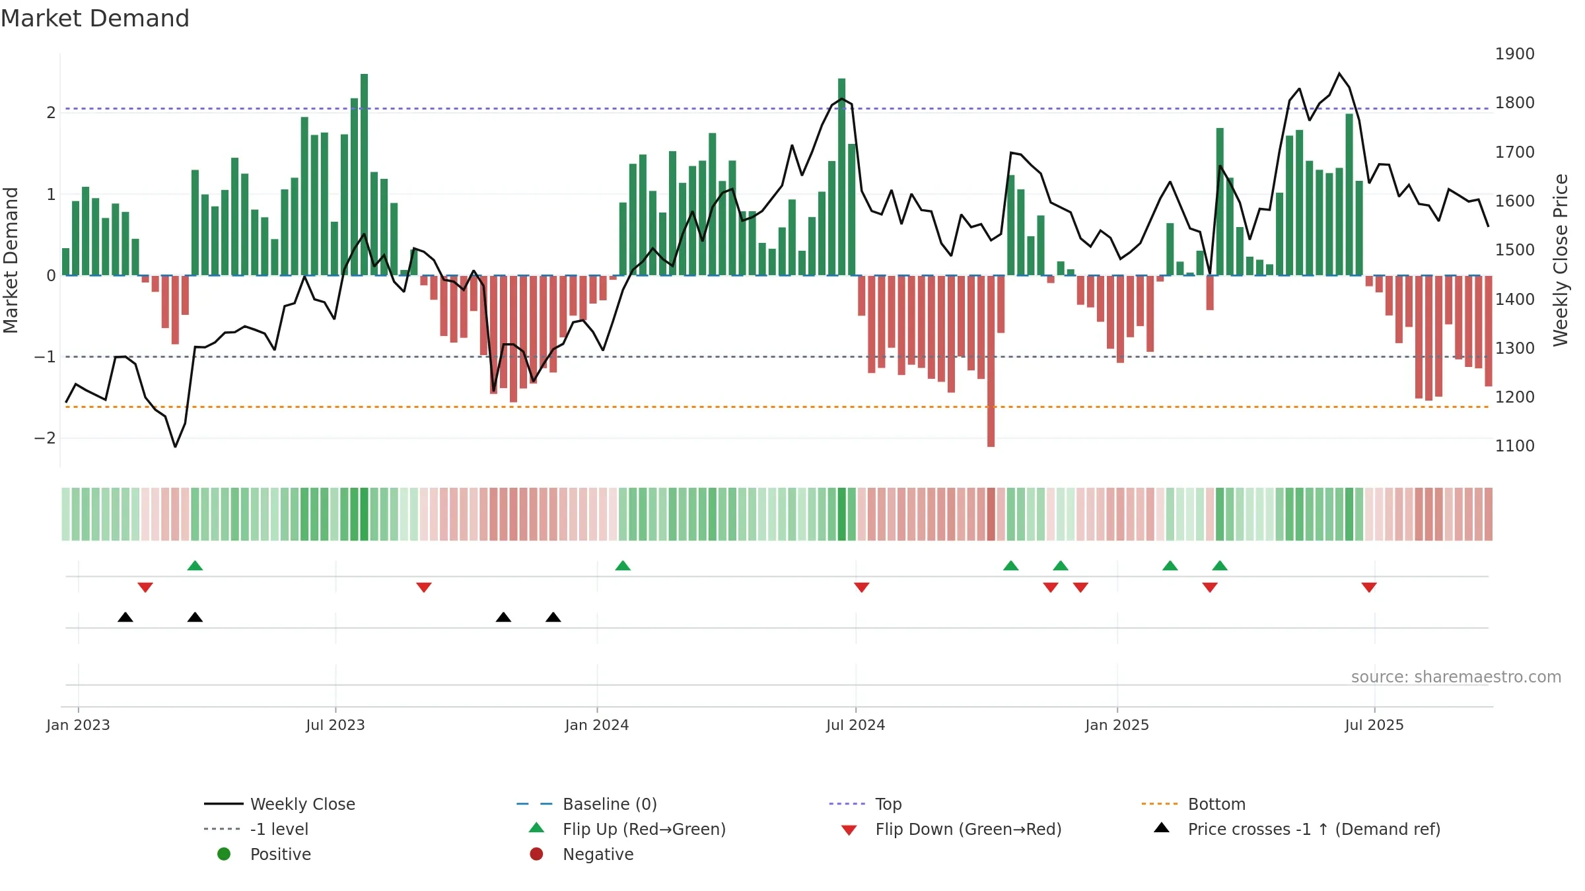Click the tallest green bar in Jul 2023

coord(365,174)
